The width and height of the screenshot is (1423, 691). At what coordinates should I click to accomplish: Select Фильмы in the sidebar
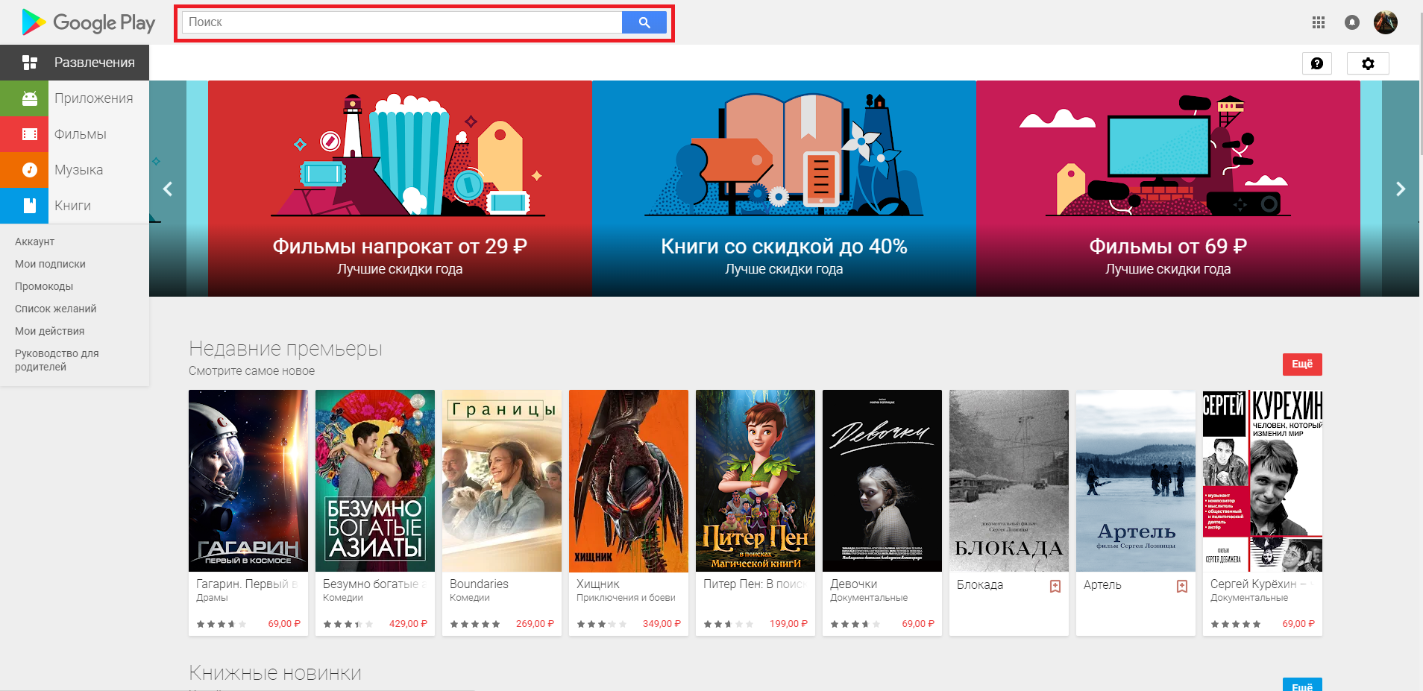click(x=75, y=134)
